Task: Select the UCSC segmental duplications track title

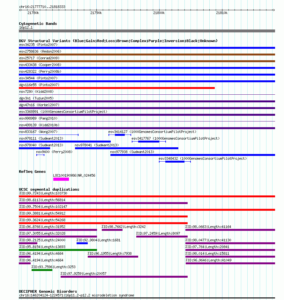Action: click(49, 189)
